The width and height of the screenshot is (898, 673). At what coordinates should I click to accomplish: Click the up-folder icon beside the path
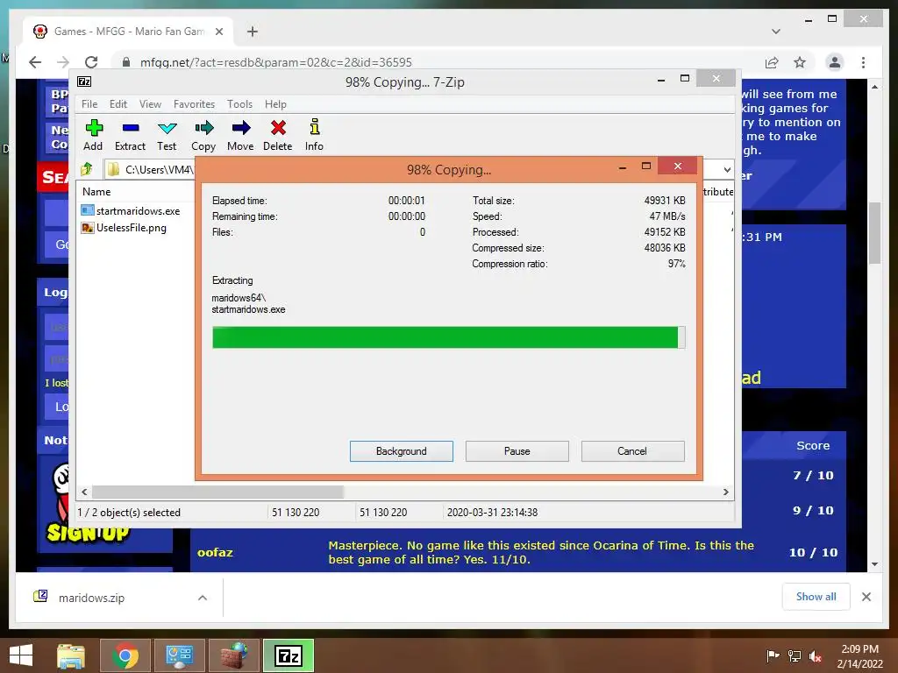87,169
